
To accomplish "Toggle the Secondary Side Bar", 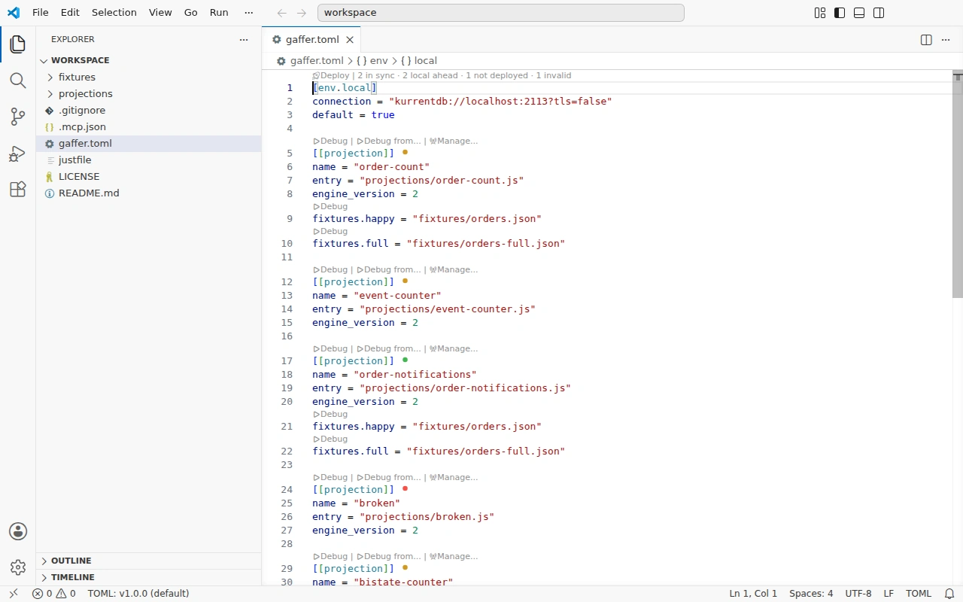I will click(x=879, y=13).
